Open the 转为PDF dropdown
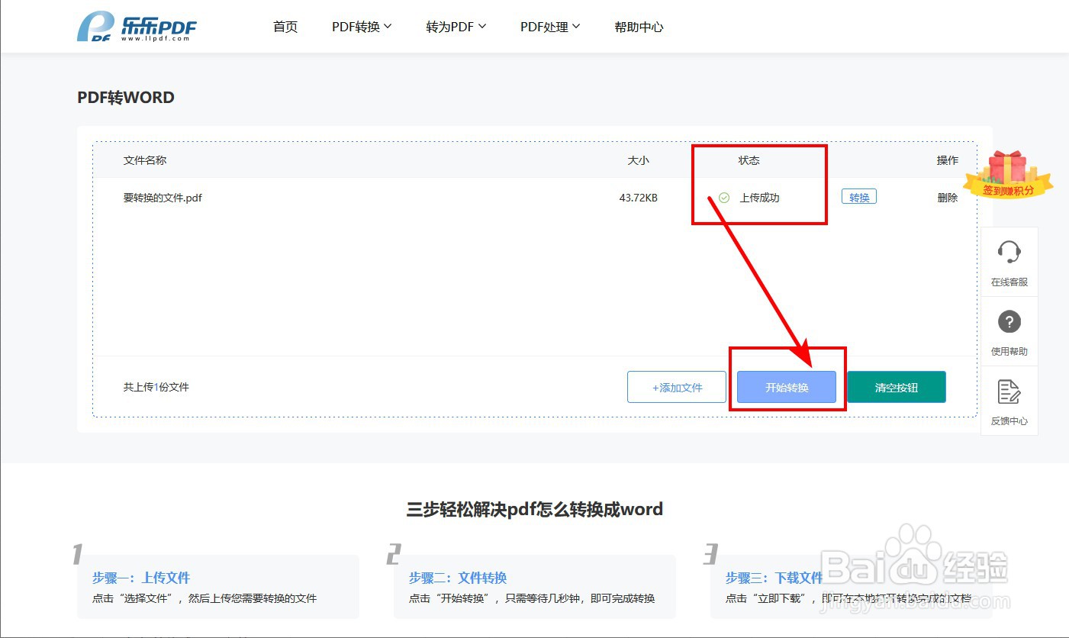 (x=456, y=26)
